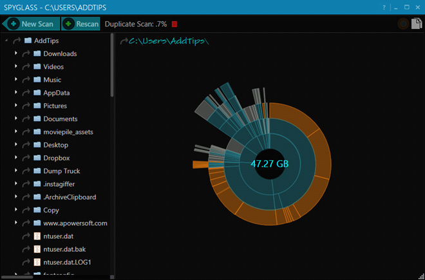
Task: Click the jump arrow beside AppData
Action: (26, 93)
